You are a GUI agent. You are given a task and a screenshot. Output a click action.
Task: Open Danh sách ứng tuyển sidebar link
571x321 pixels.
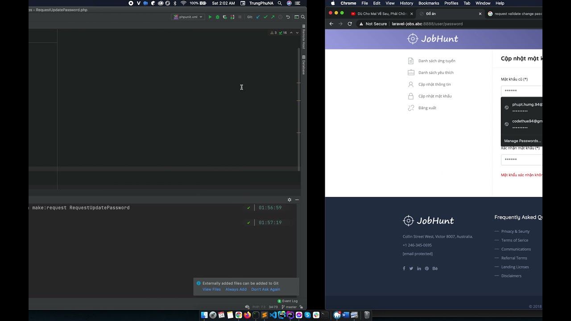[x=437, y=61]
